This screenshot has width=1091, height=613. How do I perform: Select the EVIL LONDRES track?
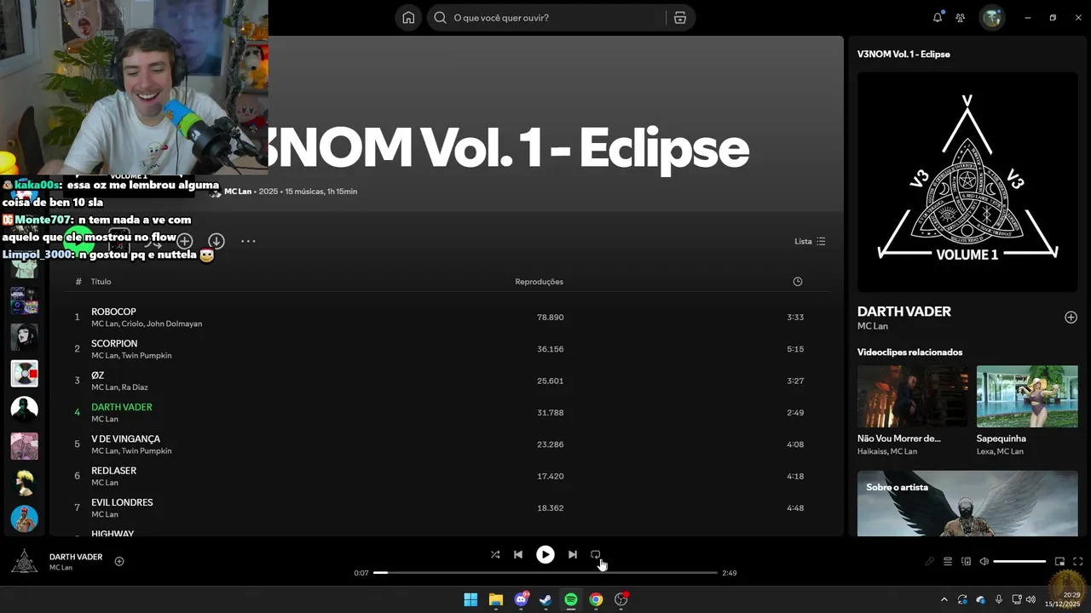click(x=122, y=502)
